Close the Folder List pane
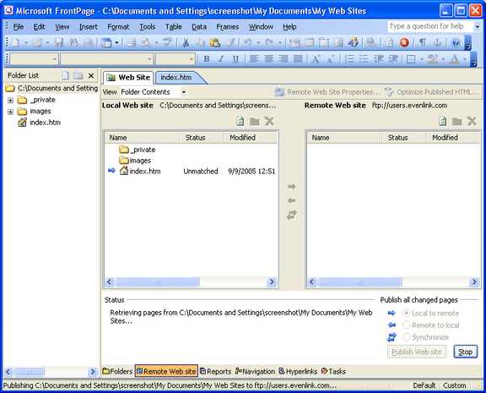 [x=91, y=75]
